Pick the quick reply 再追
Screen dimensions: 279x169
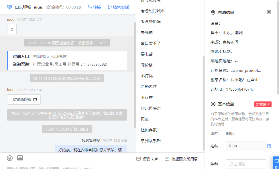tap(144, 119)
